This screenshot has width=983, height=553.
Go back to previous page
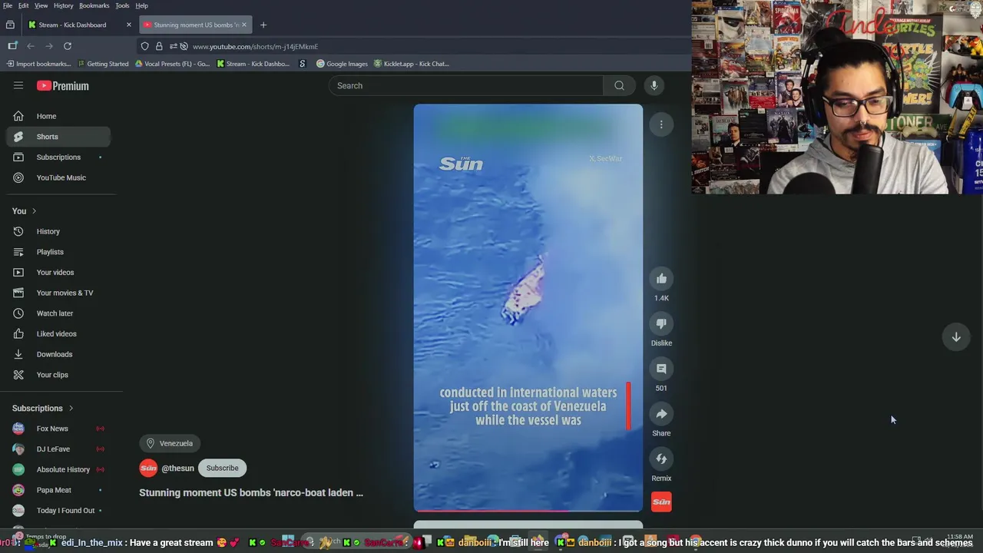click(31, 46)
